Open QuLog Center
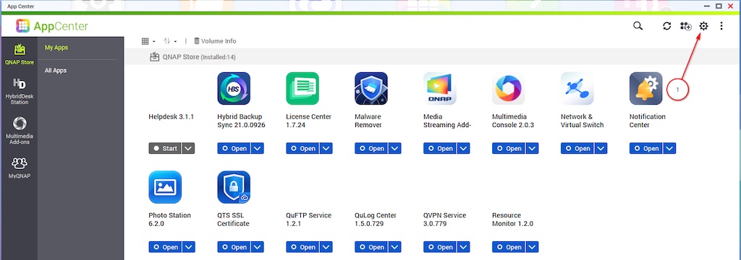Viewport: 741px width, 260px height. [371, 247]
